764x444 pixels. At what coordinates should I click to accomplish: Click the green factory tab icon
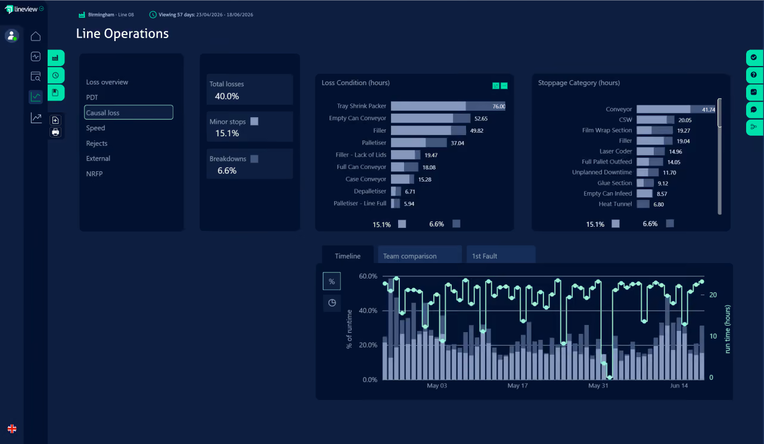point(55,58)
